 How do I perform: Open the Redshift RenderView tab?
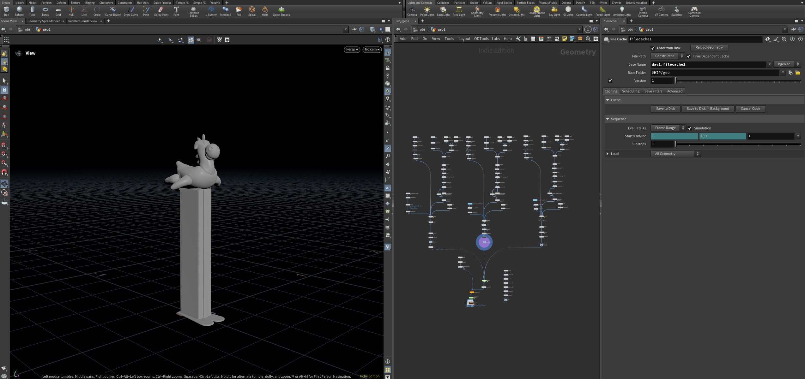(83, 21)
